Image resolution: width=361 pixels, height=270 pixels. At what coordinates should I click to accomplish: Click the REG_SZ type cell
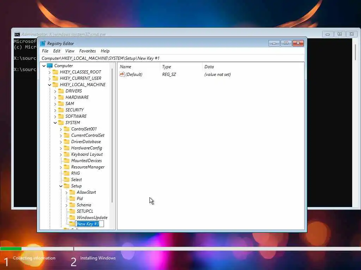pyautogui.click(x=169, y=75)
